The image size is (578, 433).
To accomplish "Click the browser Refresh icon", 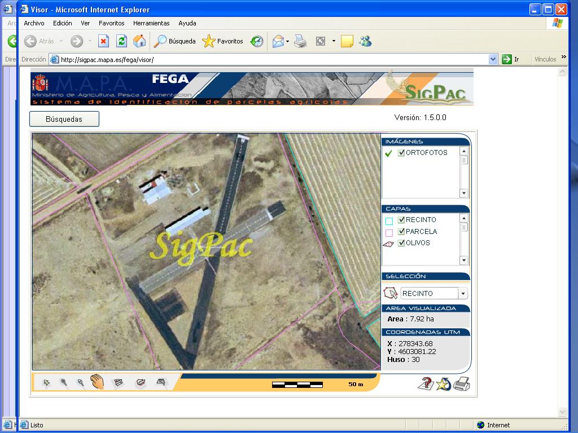I will coord(121,41).
